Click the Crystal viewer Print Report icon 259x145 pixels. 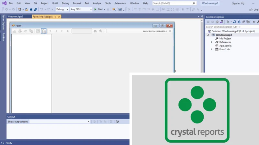20,31
